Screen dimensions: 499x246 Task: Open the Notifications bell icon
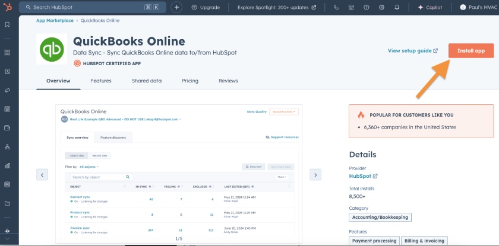397,7
